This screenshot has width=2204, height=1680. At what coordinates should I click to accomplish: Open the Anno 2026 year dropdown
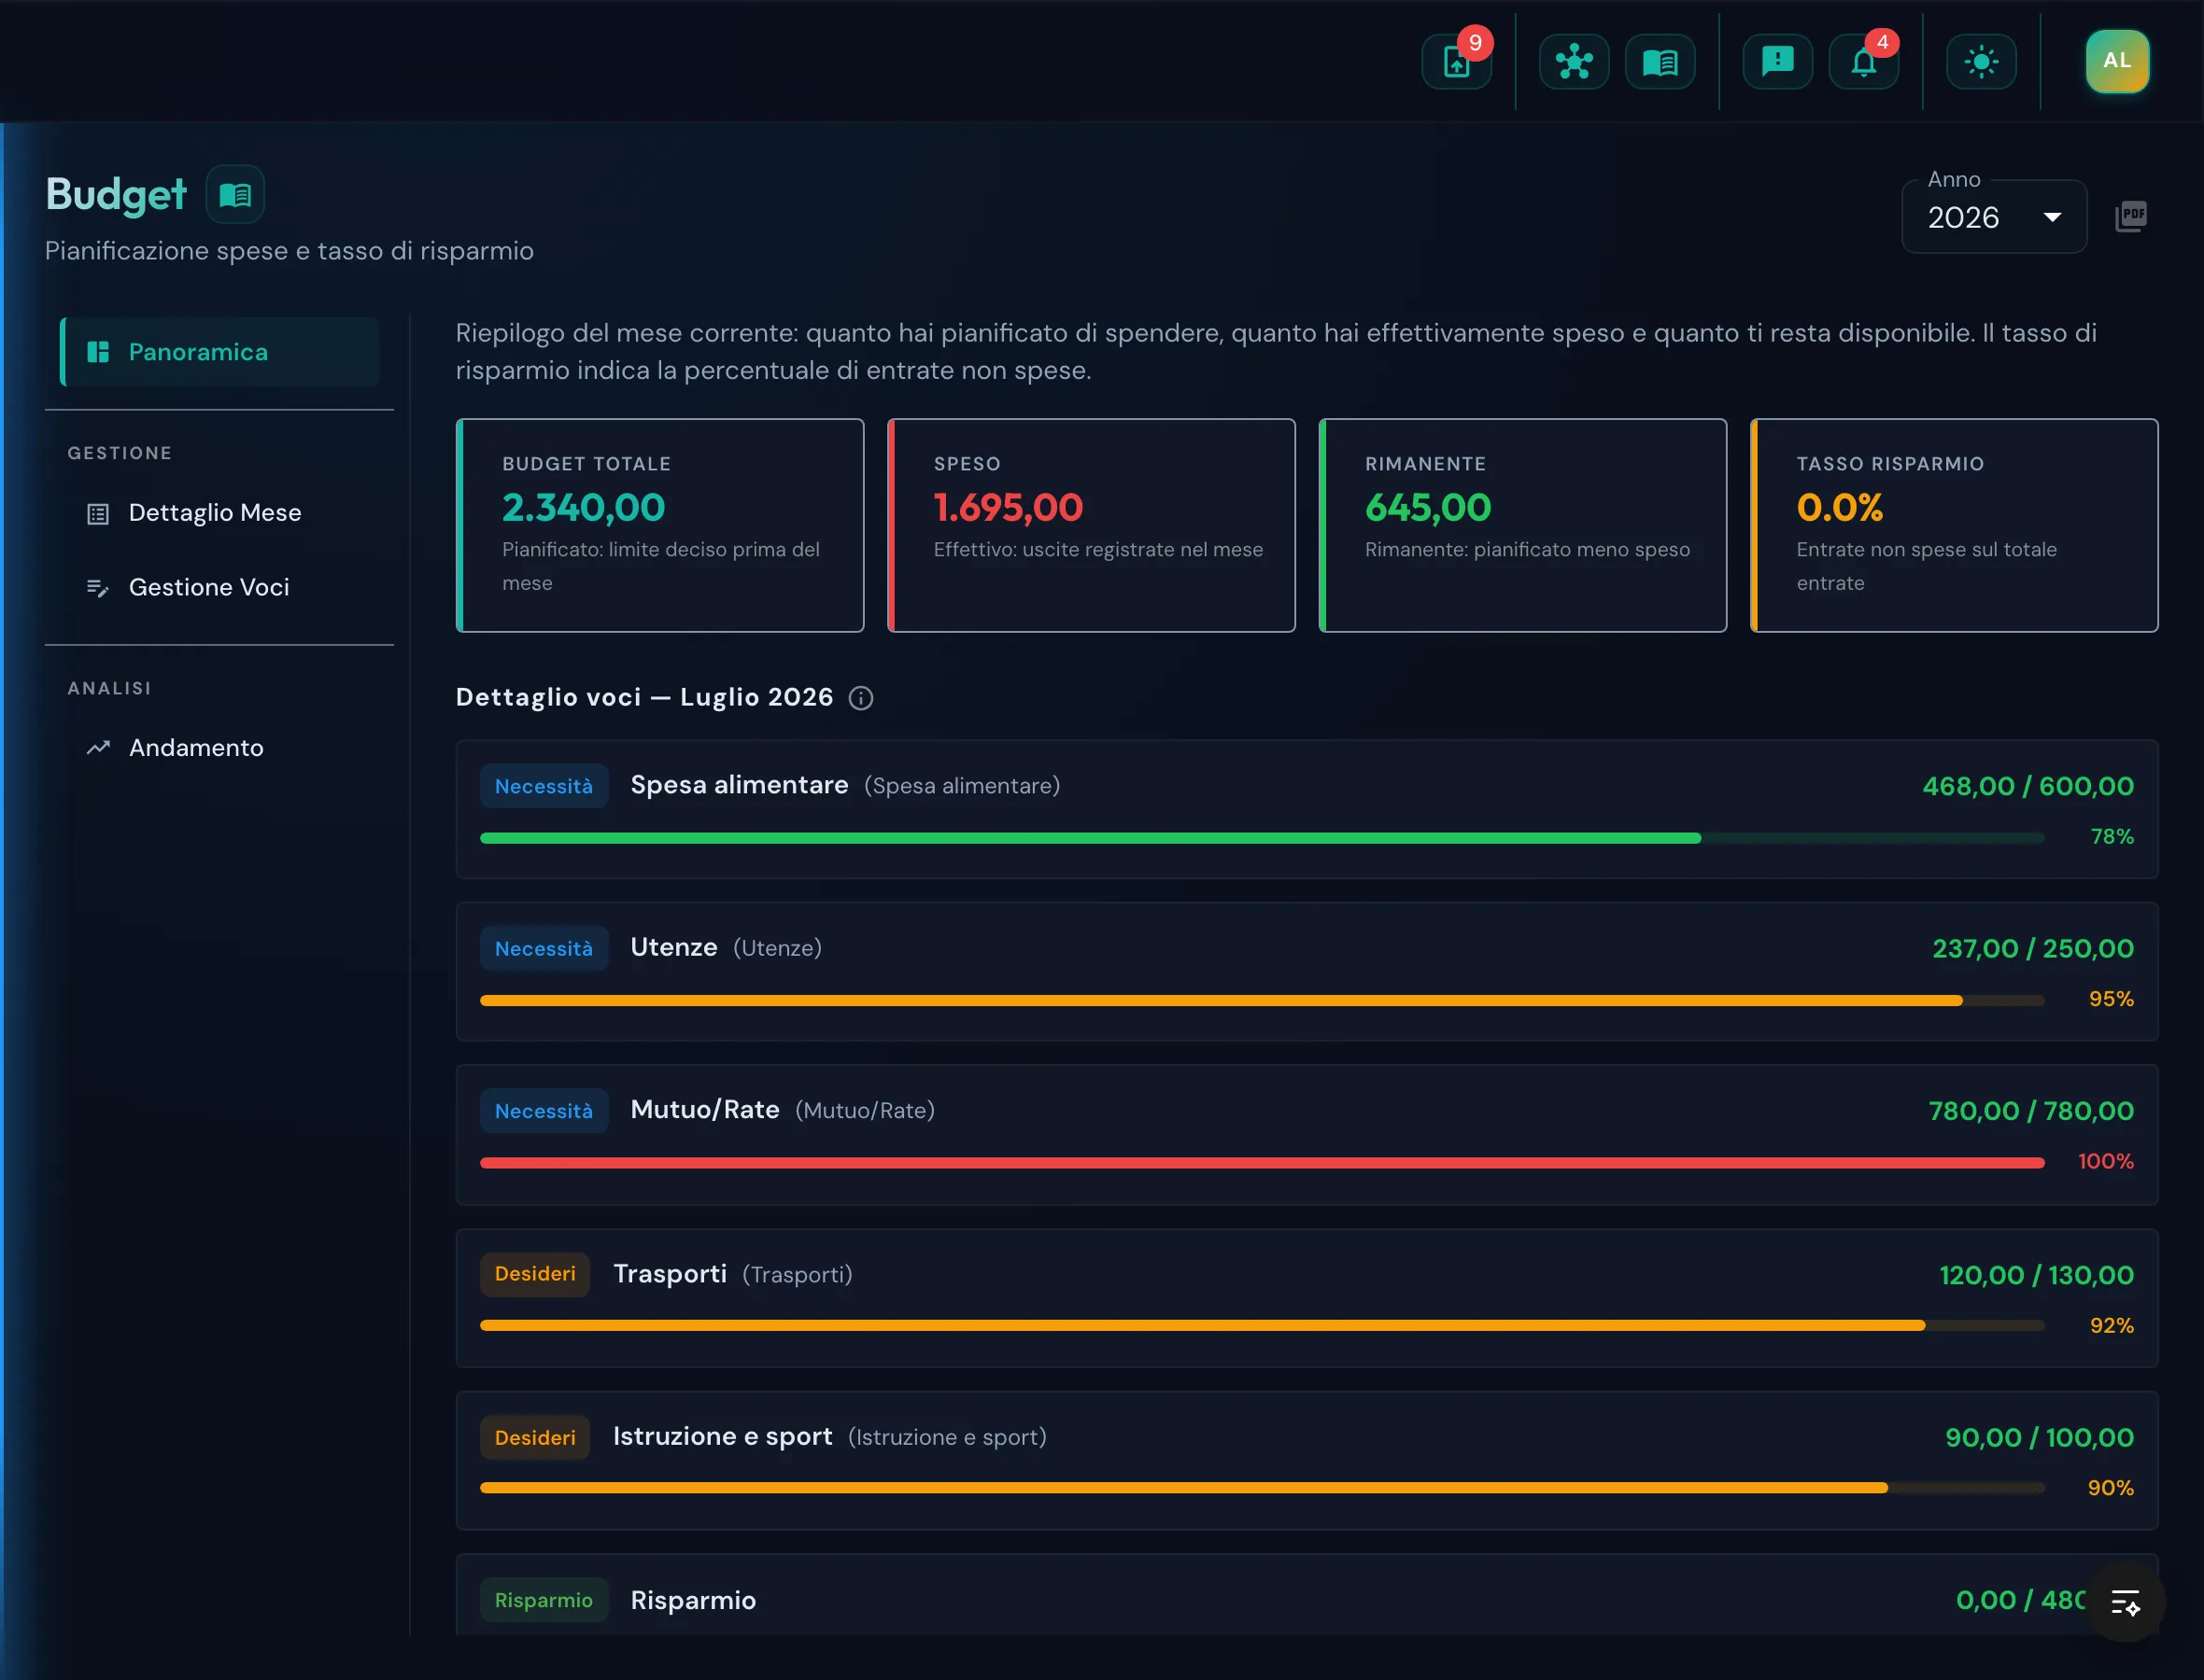(x=1993, y=217)
